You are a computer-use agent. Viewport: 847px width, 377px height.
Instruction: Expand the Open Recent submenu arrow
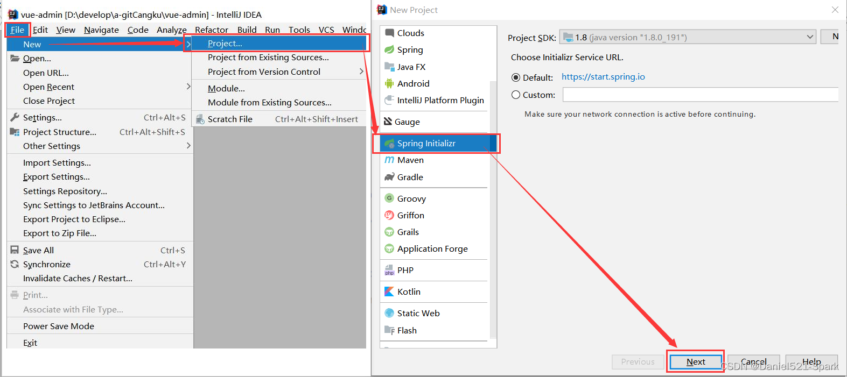pyautogui.click(x=188, y=87)
